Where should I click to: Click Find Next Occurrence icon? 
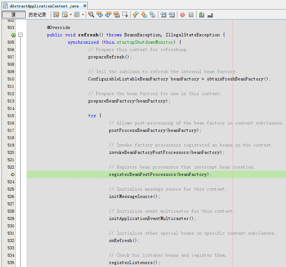click(108, 15)
